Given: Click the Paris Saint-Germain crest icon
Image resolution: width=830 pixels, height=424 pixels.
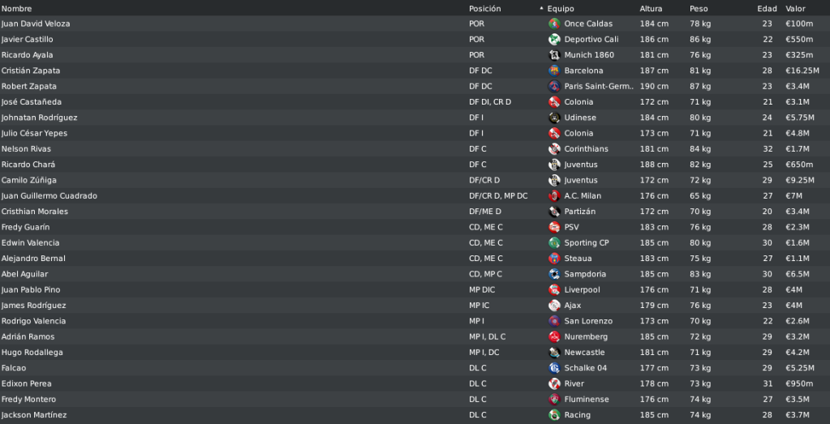Looking at the screenshot, I should tap(554, 86).
